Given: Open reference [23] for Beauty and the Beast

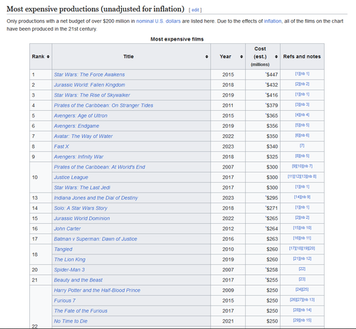Looking at the screenshot, I should click(x=302, y=279).
